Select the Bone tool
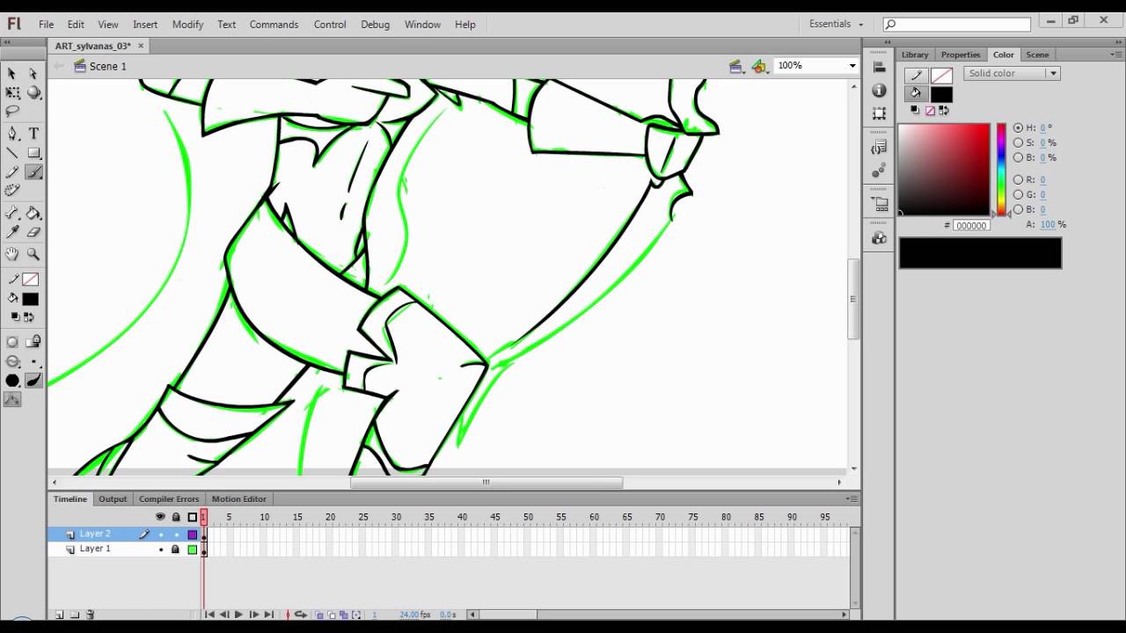Screen dimensions: 1126x633 tap(12, 213)
